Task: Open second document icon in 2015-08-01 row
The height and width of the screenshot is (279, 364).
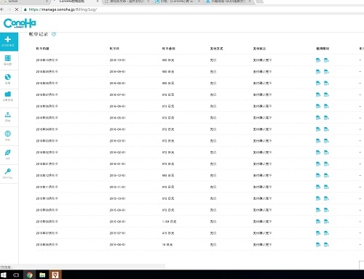Action: 326,222
